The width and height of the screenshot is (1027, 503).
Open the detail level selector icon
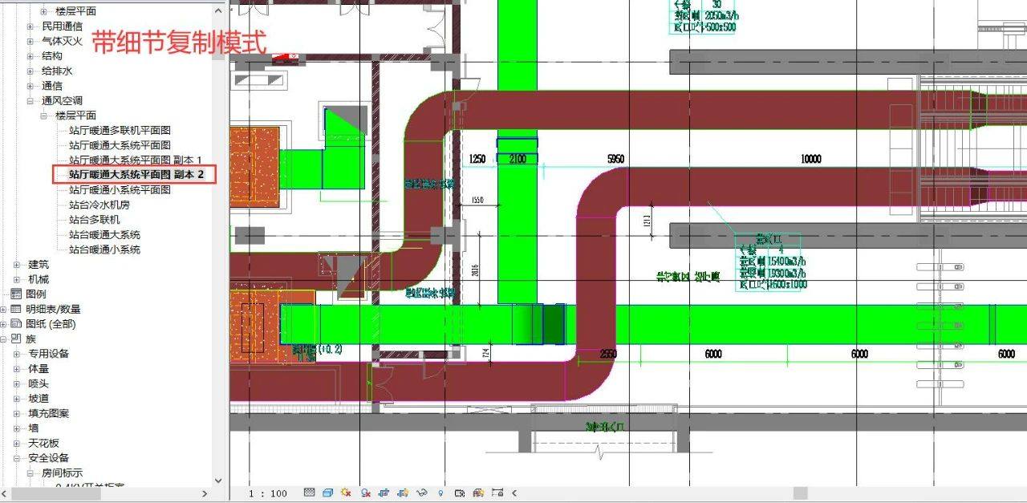click(x=308, y=493)
